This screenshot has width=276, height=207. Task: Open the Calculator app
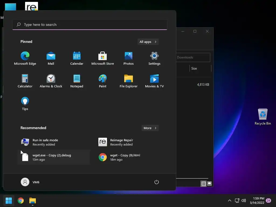(25, 81)
